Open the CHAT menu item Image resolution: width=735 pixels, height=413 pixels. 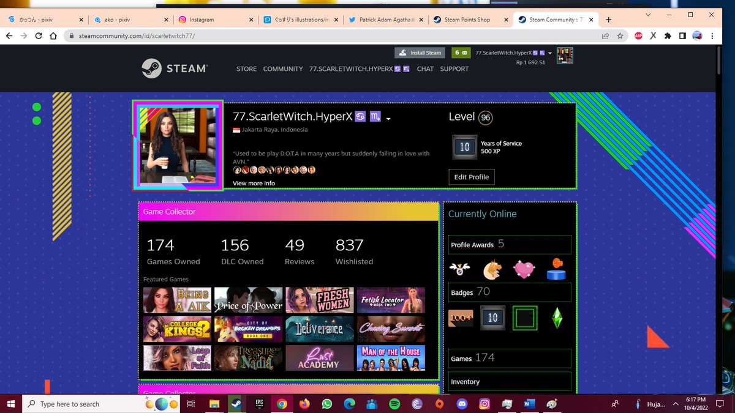tap(425, 69)
